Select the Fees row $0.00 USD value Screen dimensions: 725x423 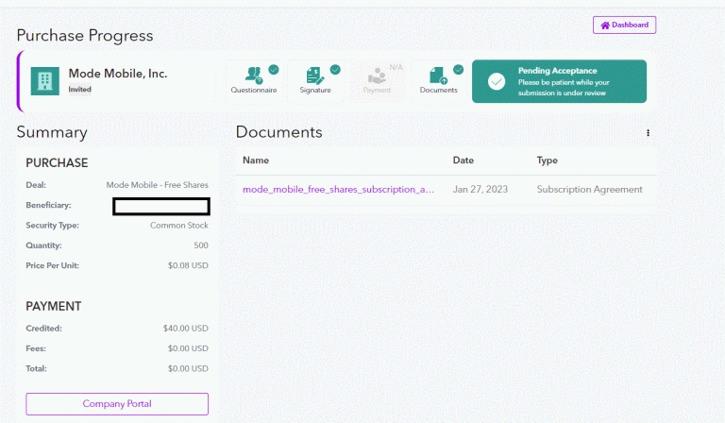(x=188, y=348)
